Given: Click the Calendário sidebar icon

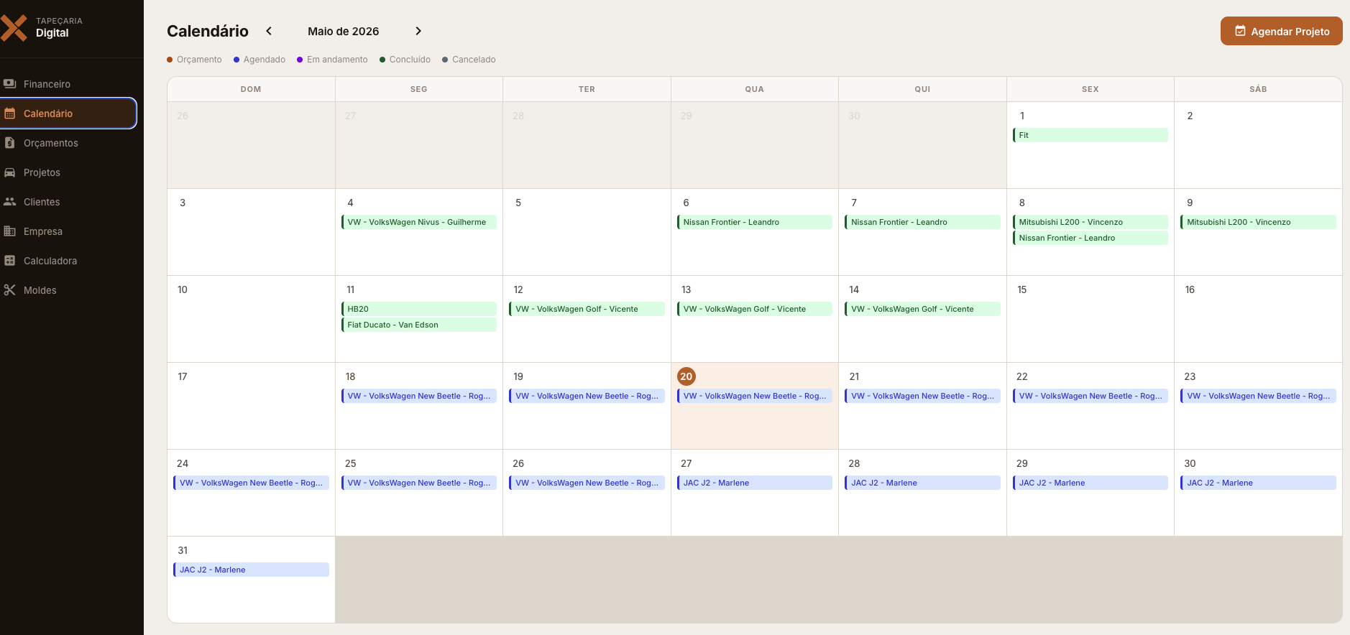Looking at the screenshot, I should 9,113.
